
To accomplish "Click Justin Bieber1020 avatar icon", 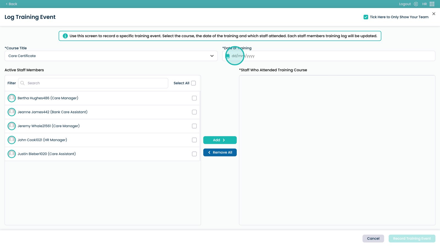I will point(12,154).
